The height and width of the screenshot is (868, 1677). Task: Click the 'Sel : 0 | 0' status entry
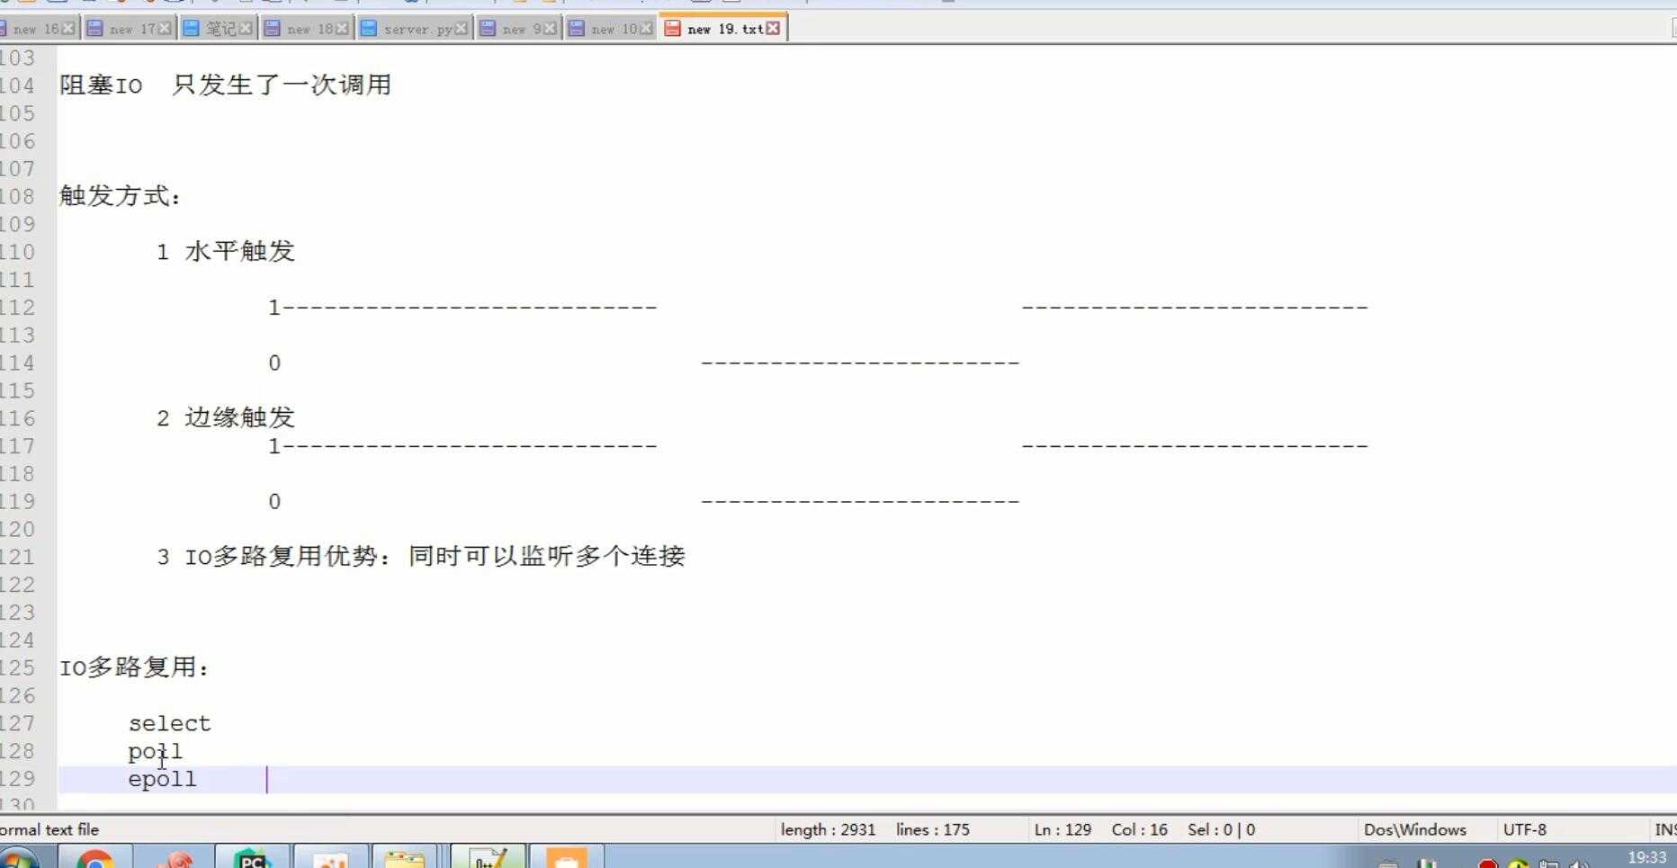(x=1221, y=829)
